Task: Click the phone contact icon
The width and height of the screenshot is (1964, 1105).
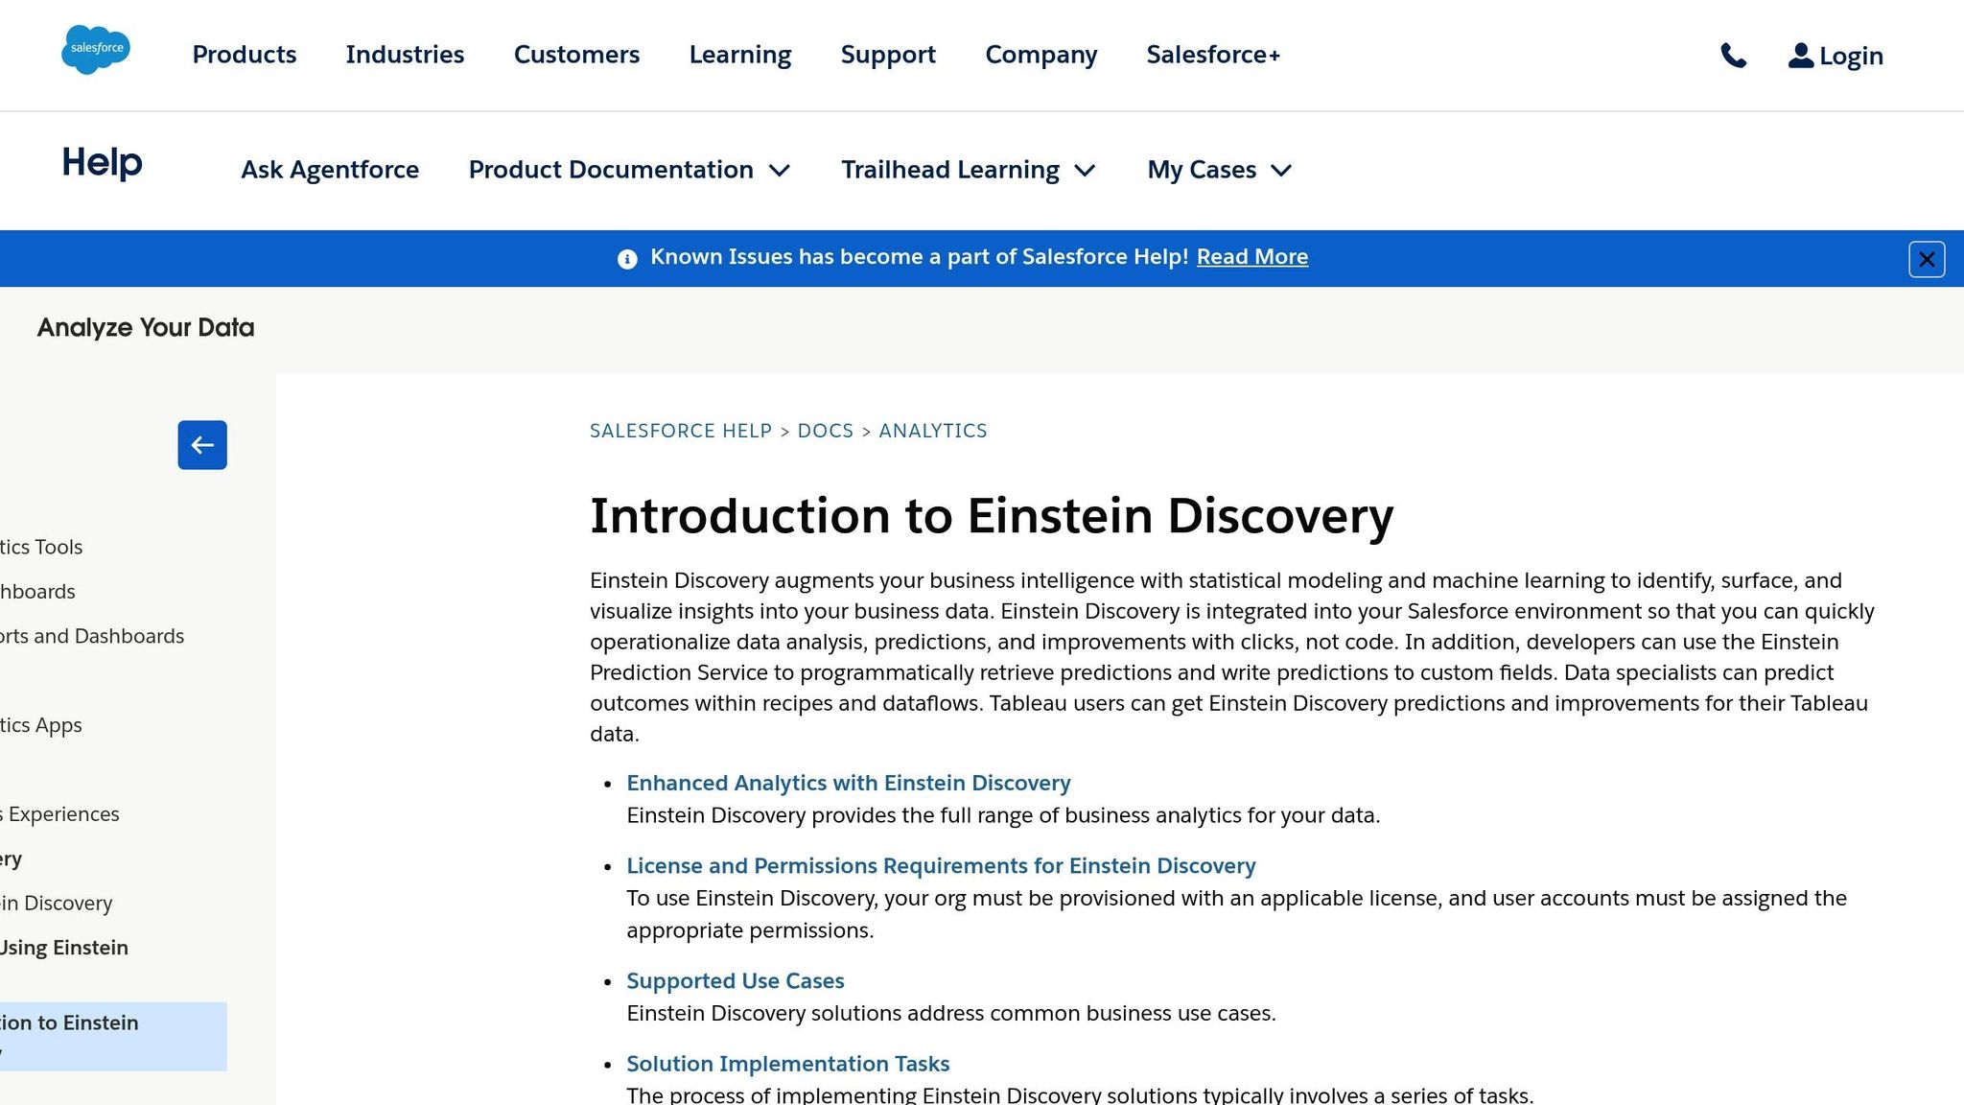Action: click(x=1733, y=56)
